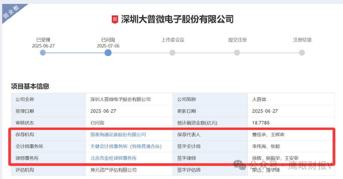Click the 创业板 corner ribbon badge
The width and height of the screenshot is (343, 179).
12,12
